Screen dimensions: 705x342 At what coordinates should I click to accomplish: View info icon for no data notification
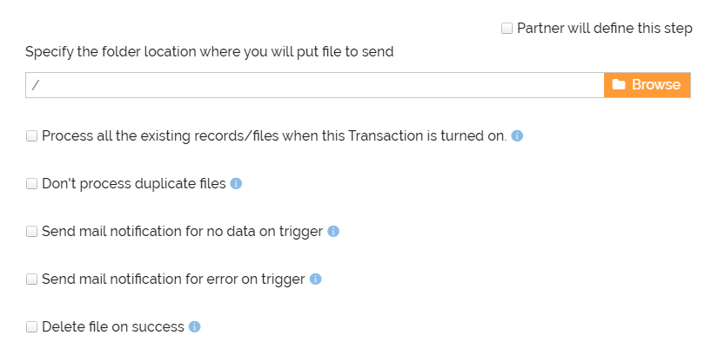(x=333, y=231)
